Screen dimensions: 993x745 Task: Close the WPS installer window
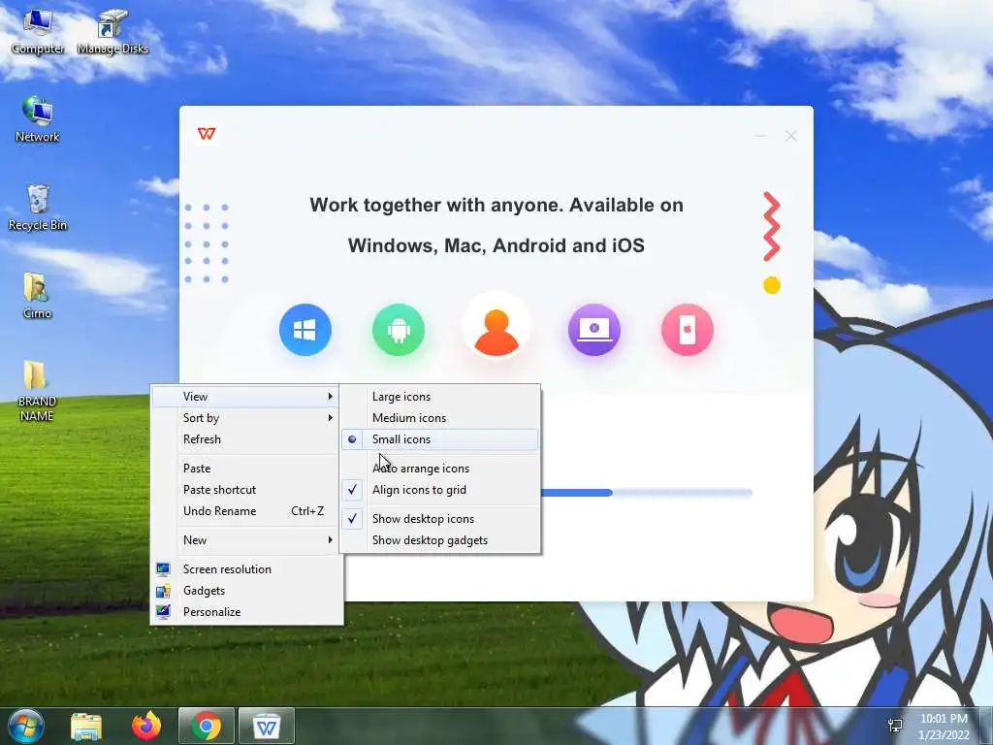[x=791, y=136]
